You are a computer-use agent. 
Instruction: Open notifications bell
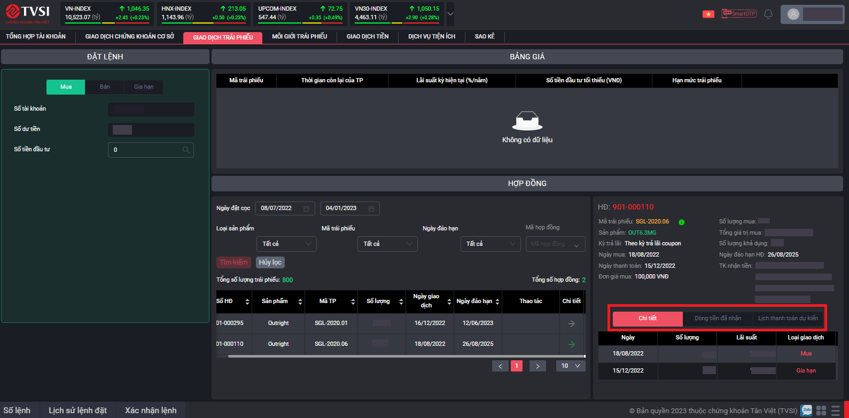pyautogui.click(x=768, y=14)
